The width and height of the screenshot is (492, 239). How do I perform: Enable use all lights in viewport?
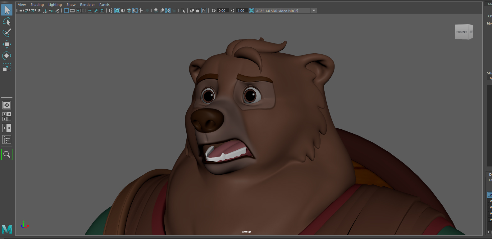tap(141, 11)
